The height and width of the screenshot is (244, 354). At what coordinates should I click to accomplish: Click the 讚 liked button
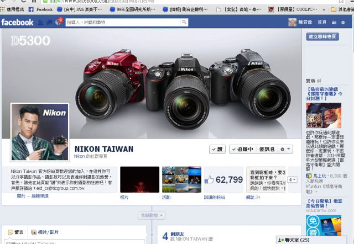[x=217, y=149]
